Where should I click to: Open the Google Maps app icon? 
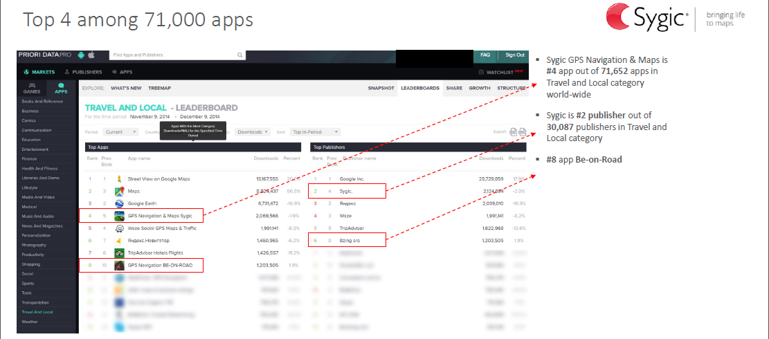tap(118, 191)
